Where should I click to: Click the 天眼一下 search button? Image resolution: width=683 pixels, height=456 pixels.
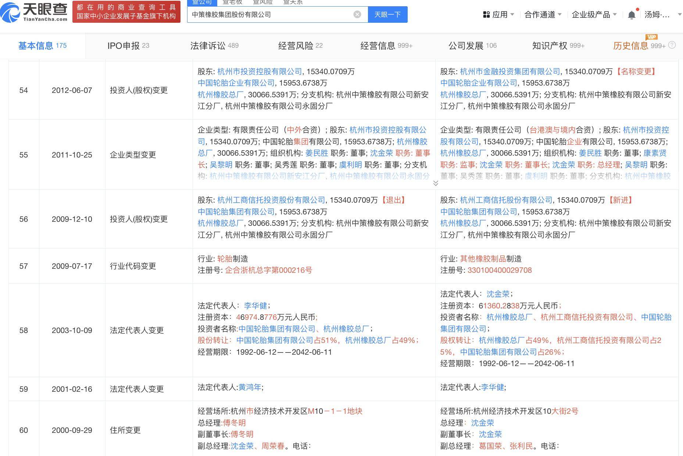387,15
